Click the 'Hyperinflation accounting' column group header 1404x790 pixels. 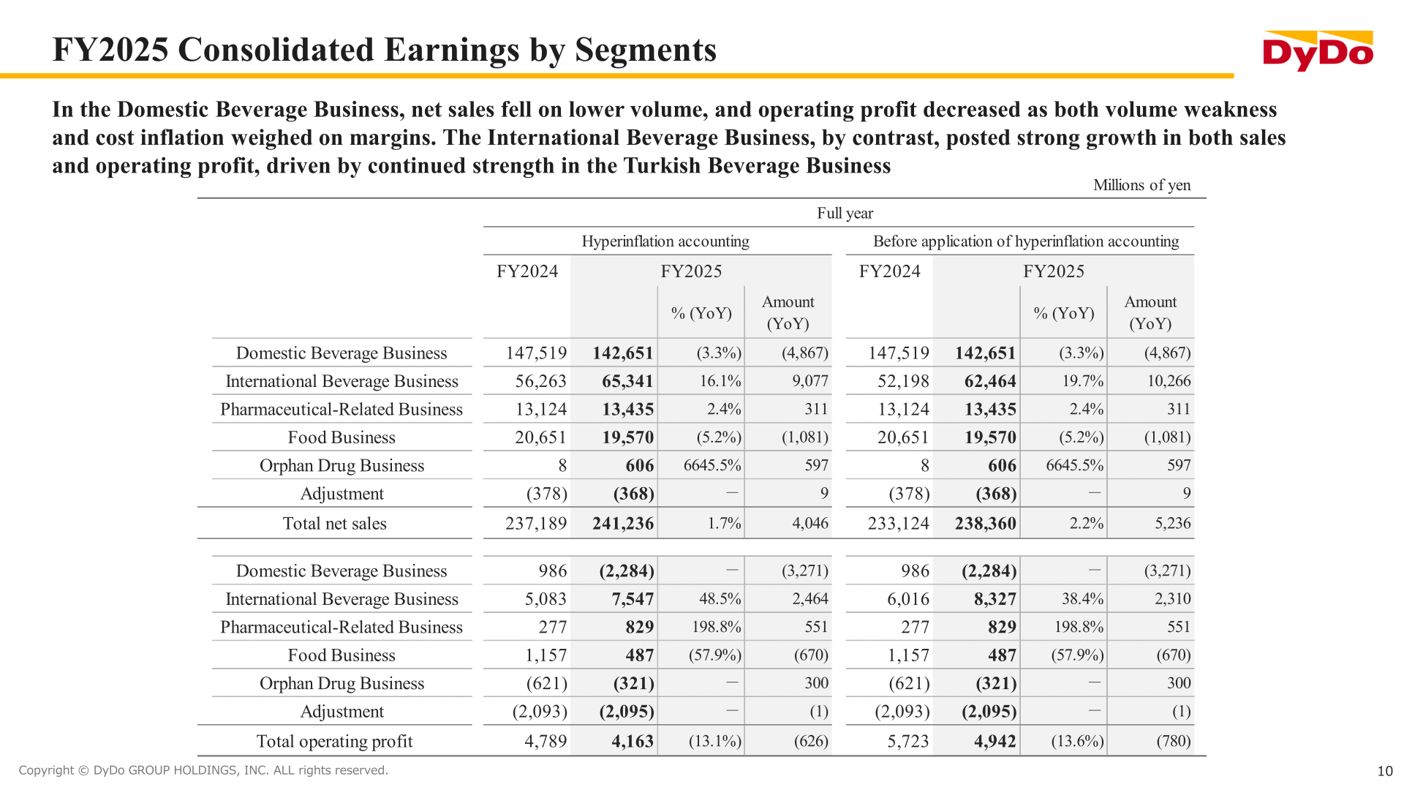(x=665, y=241)
